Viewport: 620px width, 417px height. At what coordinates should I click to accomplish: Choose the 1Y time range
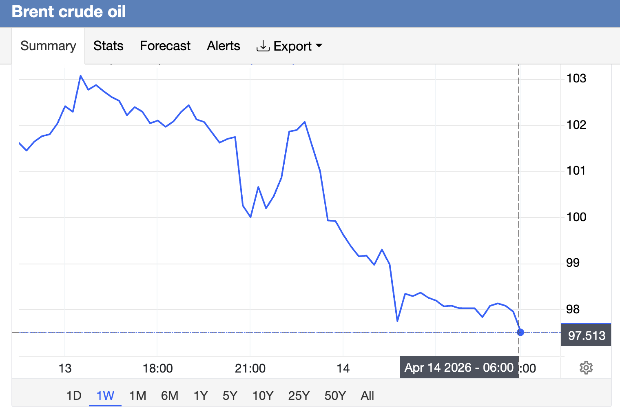[200, 395]
